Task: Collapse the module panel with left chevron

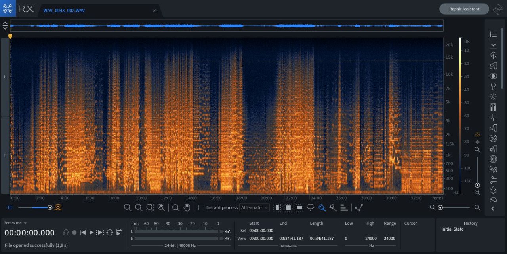Action: (x=493, y=209)
